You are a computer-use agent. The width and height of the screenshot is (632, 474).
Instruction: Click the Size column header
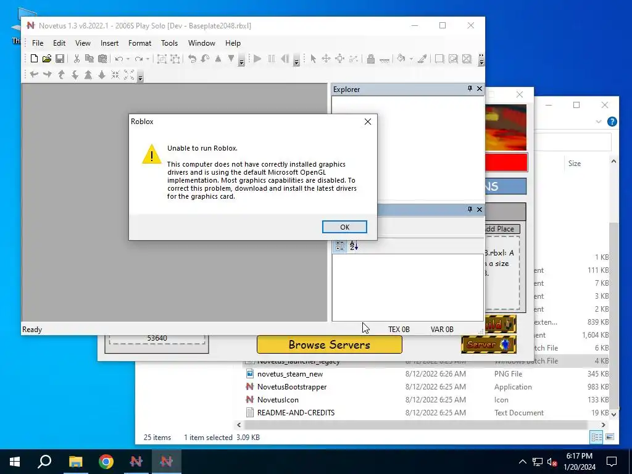[575, 163]
